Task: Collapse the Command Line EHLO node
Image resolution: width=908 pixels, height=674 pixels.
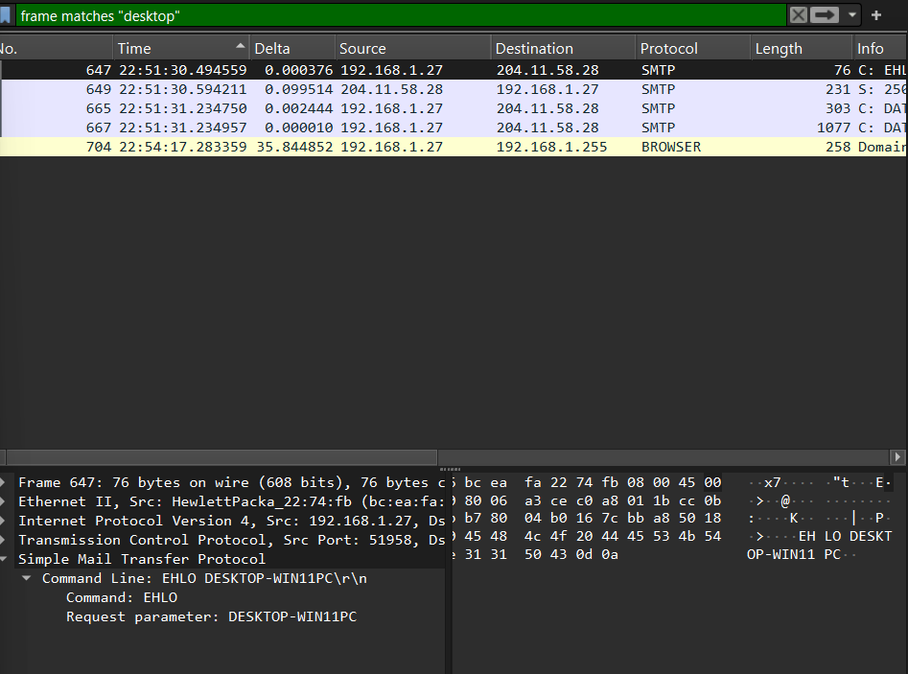Action: (x=26, y=578)
